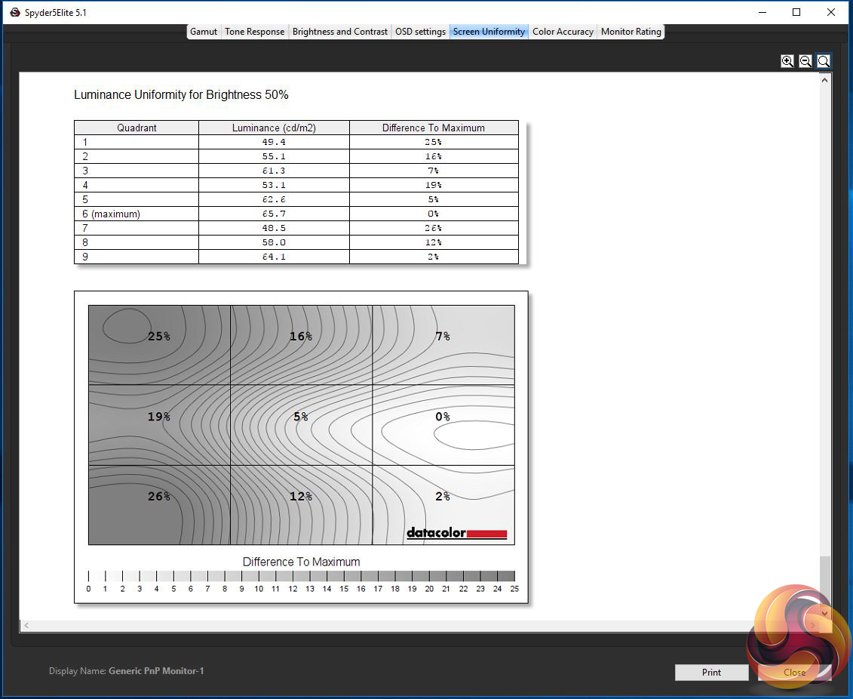Select the Screen Uniformity tab
Image resolution: width=853 pixels, height=699 pixels.
point(489,32)
